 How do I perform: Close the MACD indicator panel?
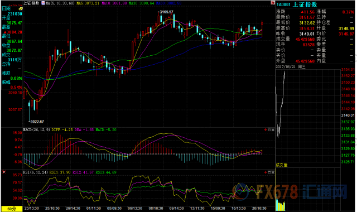coord(273,130)
